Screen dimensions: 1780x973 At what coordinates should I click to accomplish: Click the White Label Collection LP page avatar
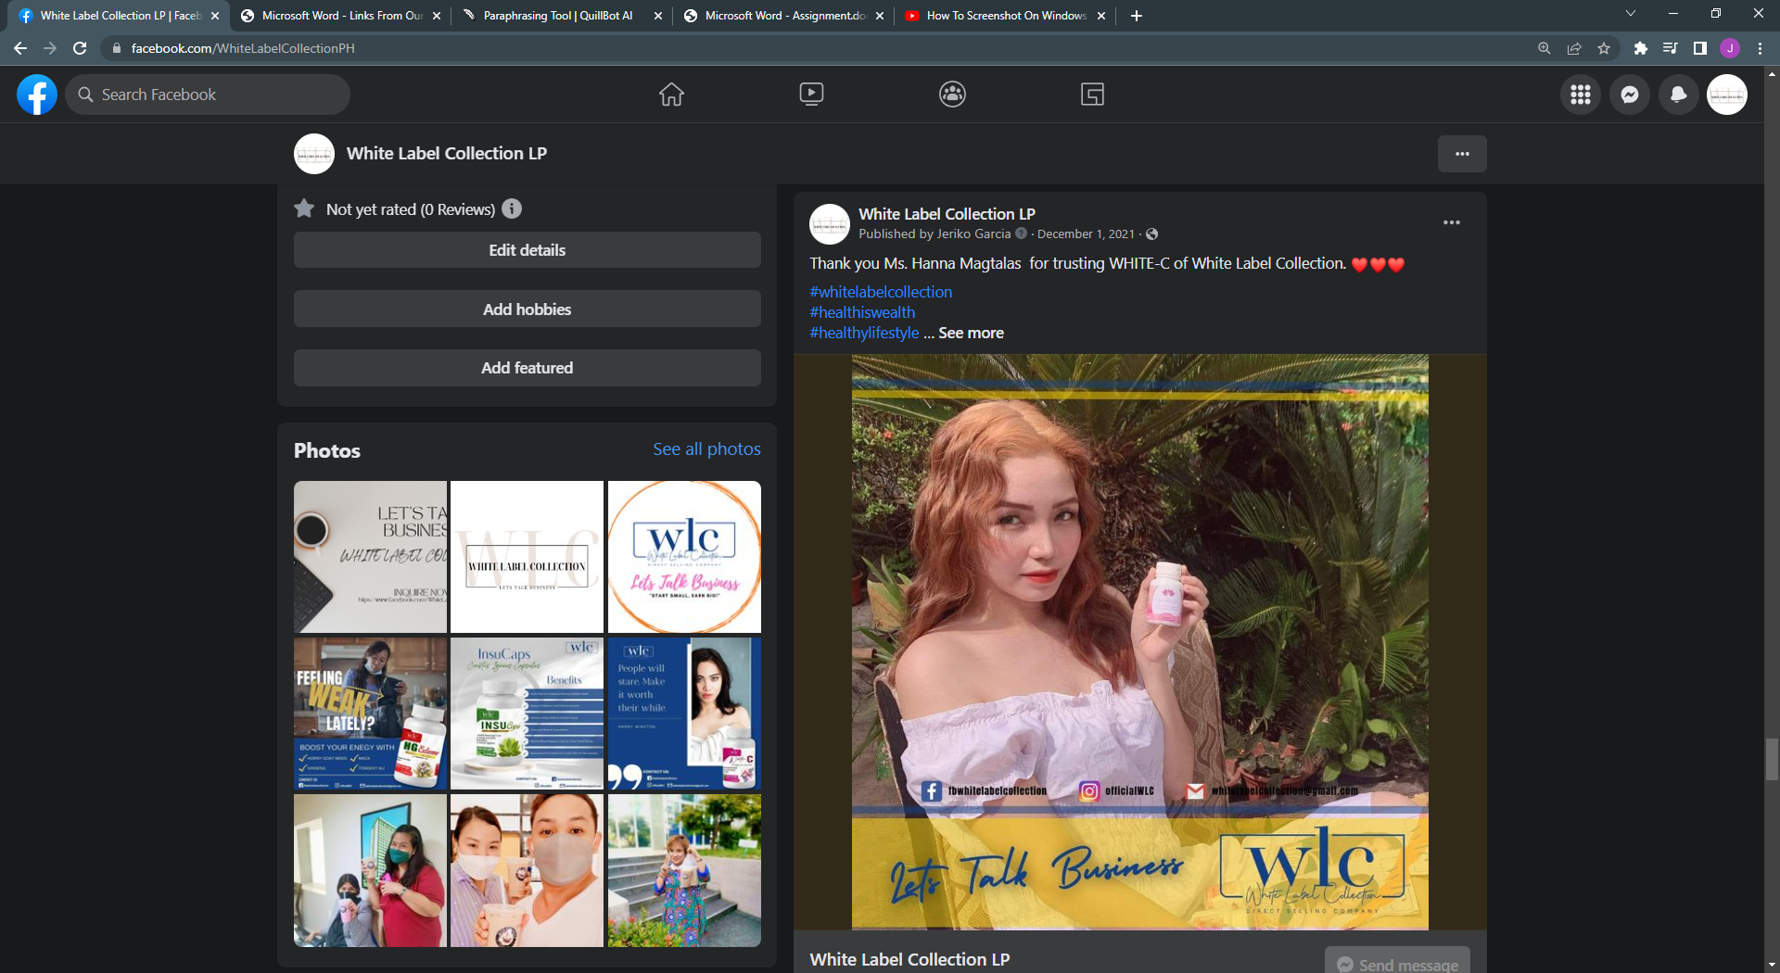[x=314, y=154]
